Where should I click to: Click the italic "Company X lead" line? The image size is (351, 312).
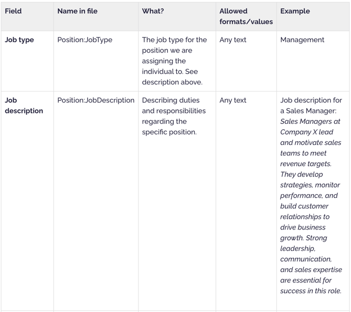pyautogui.click(x=306, y=132)
